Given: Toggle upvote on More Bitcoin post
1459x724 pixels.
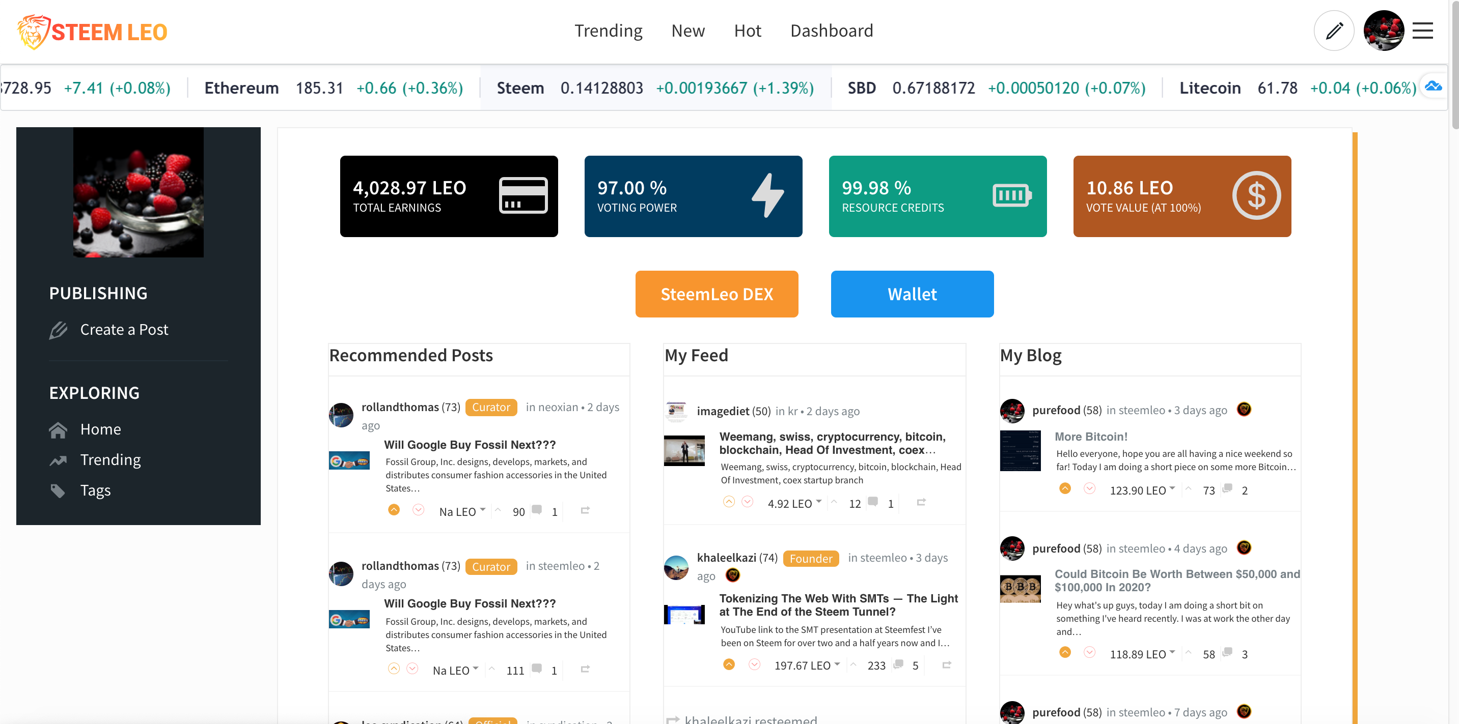Looking at the screenshot, I should click(x=1065, y=488).
